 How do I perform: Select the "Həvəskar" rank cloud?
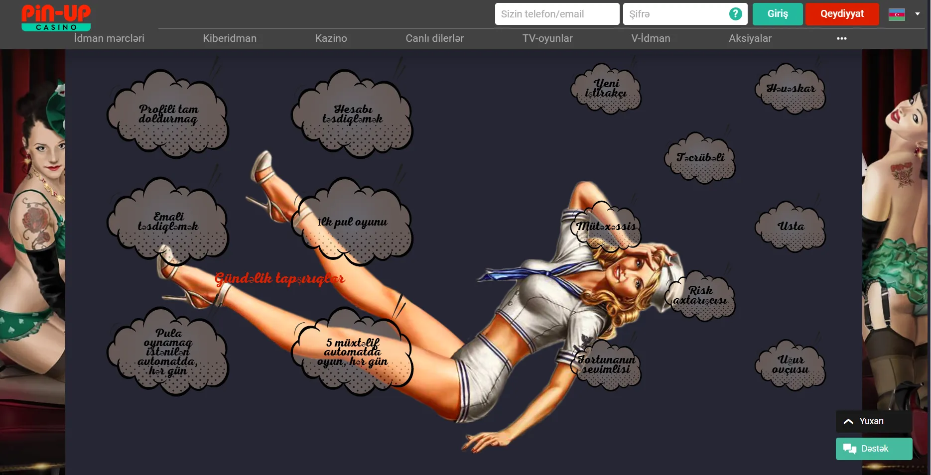(791, 88)
